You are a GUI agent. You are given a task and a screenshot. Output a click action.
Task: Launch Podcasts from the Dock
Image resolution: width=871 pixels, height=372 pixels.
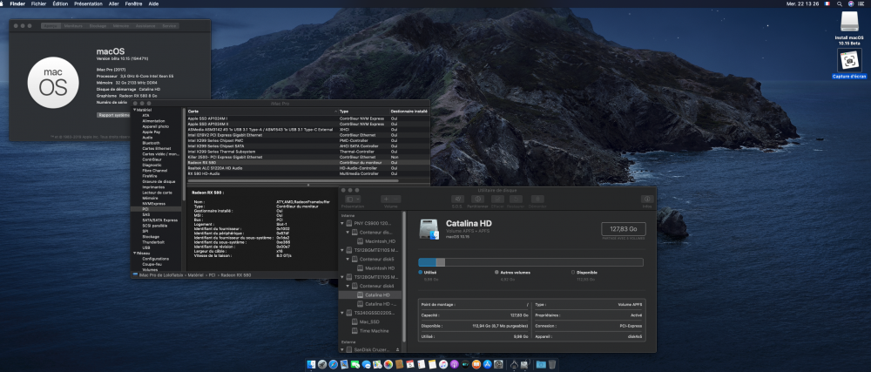[455, 364]
